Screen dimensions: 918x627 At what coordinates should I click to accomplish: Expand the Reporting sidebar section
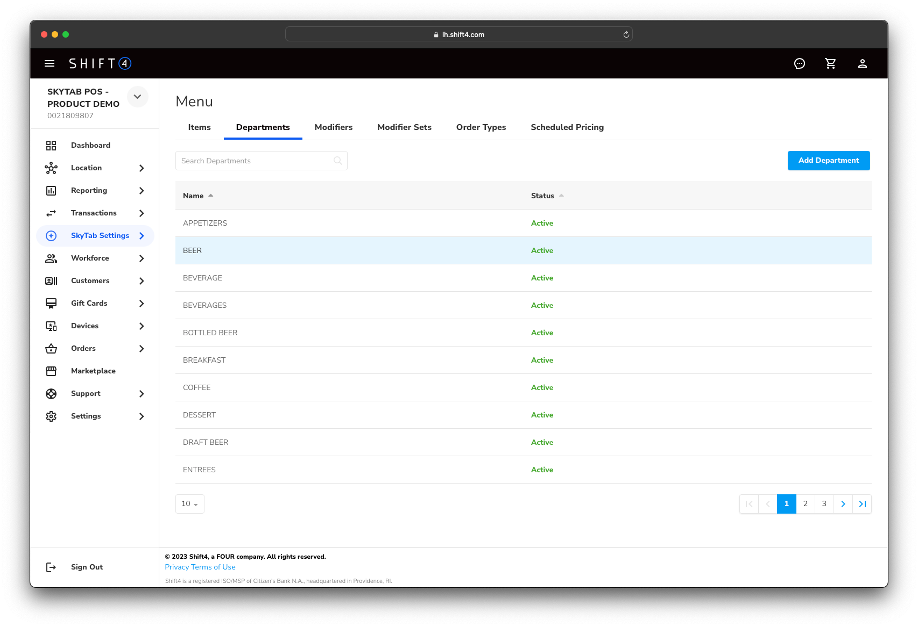[x=142, y=191]
